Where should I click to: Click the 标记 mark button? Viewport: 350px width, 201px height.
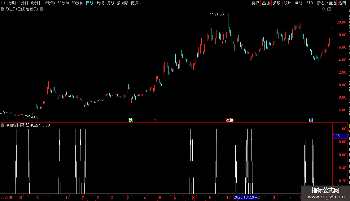320,3
